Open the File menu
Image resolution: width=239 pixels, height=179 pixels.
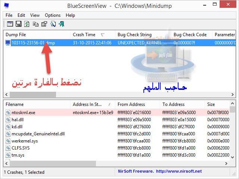tap(9, 15)
